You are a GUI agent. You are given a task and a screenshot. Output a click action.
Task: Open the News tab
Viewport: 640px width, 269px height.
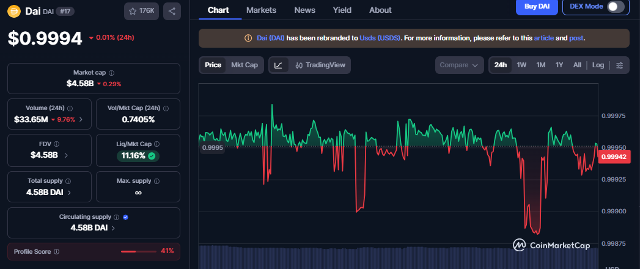pos(304,10)
